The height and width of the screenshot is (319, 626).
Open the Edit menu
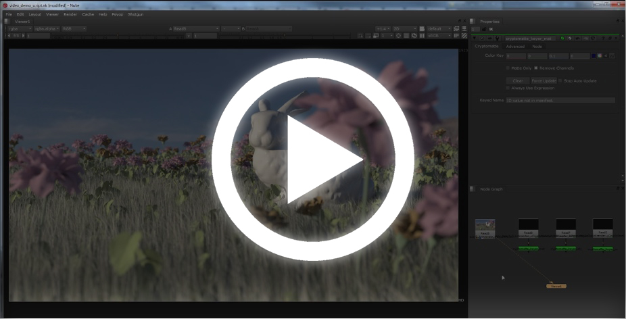(x=20, y=14)
